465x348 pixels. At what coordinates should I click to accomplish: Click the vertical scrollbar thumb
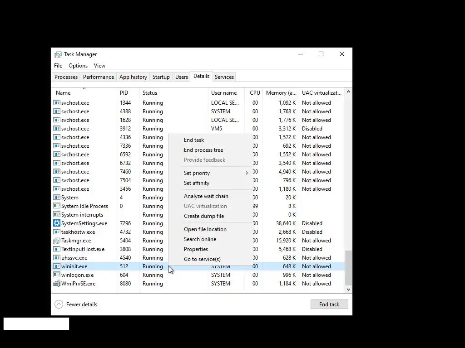click(x=348, y=267)
